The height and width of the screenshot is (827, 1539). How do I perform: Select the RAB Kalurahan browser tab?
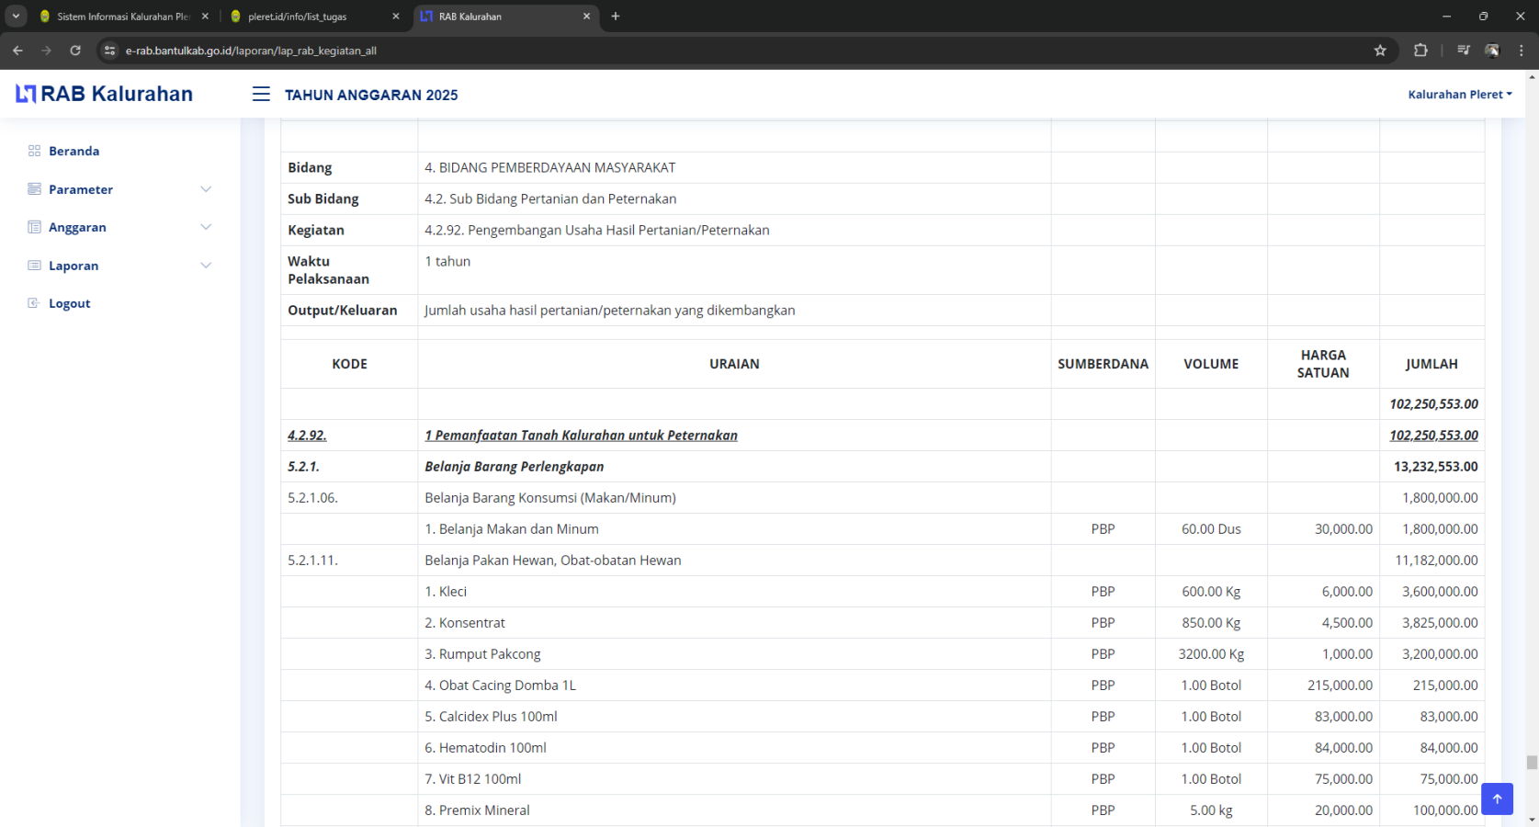point(505,17)
